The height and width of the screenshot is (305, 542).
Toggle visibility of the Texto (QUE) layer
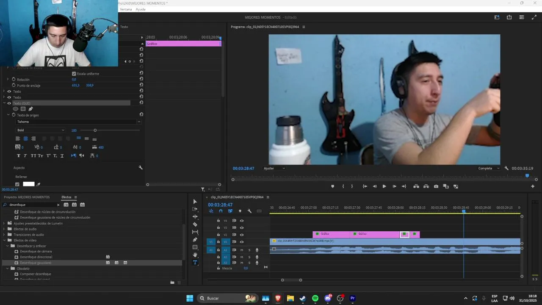point(9,103)
